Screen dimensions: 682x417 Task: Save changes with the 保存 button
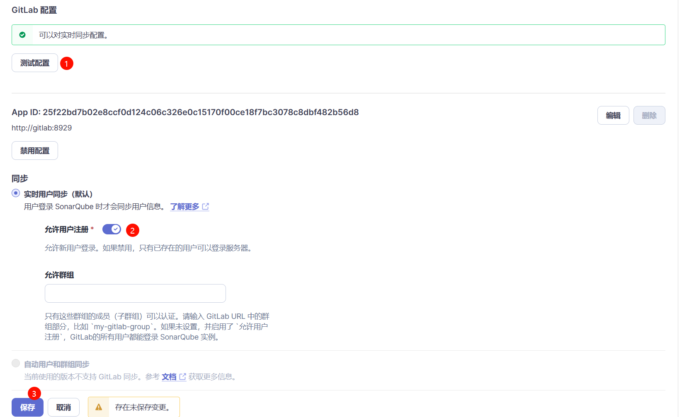tap(27, 407)
